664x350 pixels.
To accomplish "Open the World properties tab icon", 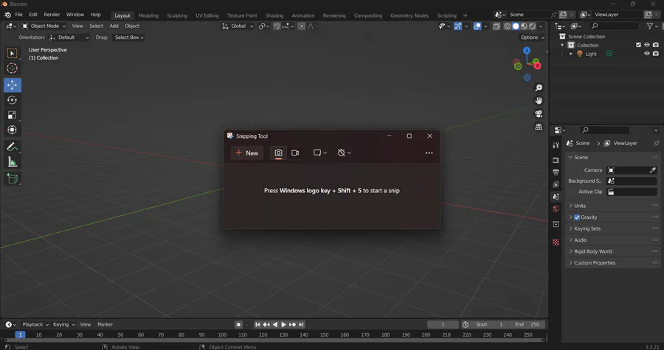I will point(556,209).
